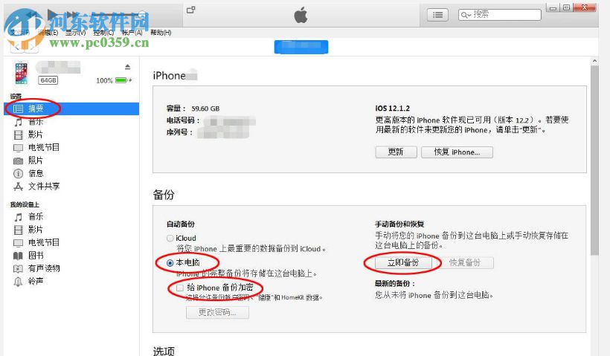Open 文件共享 file sharing item
Image resolution: width=610 pixels, height=356 pixels.
[x=44, y=186]
